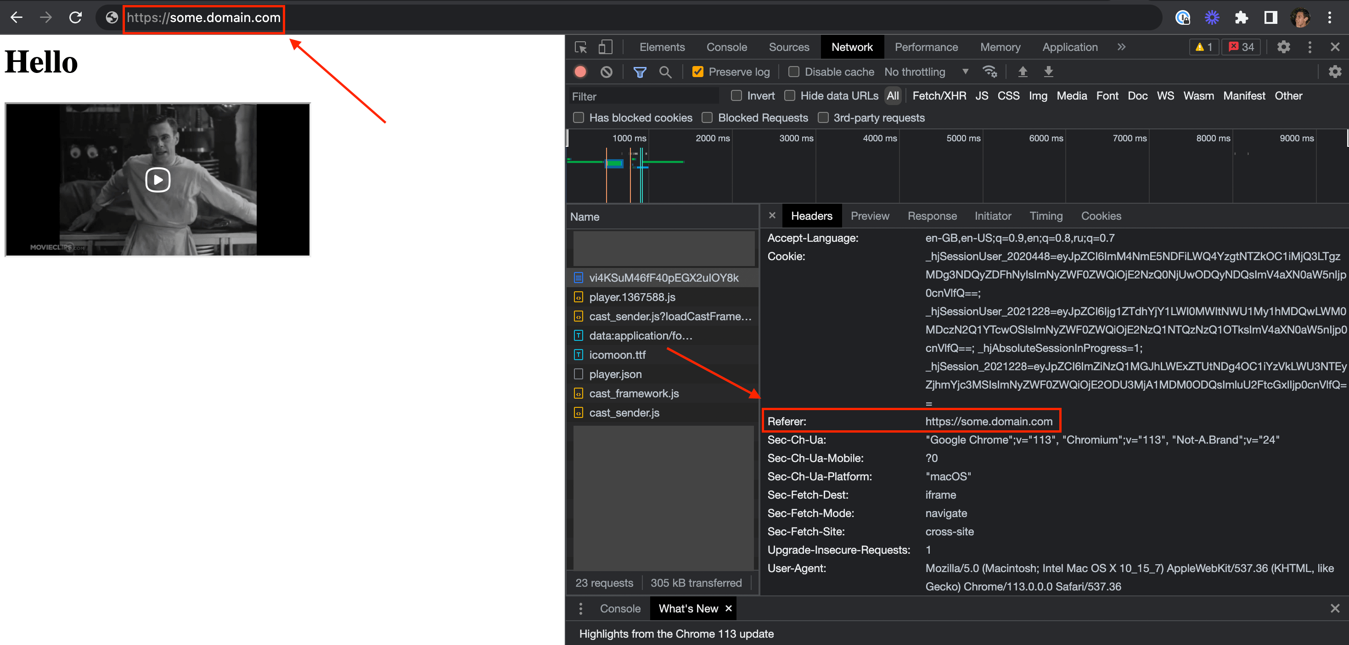Switch to the Console panel
The image size is (1349, 645).
point(726,47)
